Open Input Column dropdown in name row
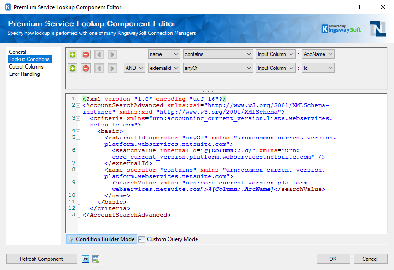Image resolution: width=394 pixels, height=270 pixels. [x=276, y=54]
